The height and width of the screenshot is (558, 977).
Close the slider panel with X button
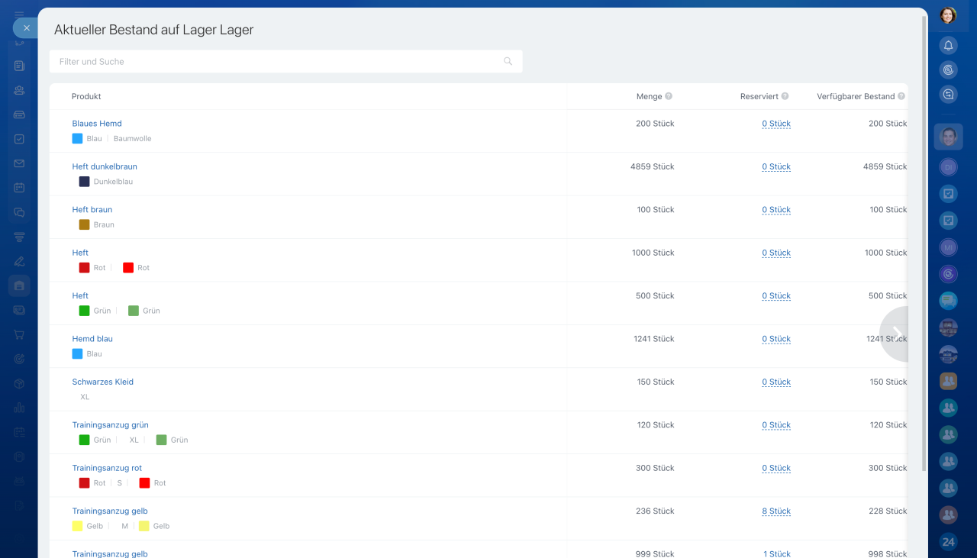[26, 28]
